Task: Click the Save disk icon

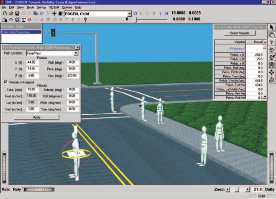Action: (17, 13)
